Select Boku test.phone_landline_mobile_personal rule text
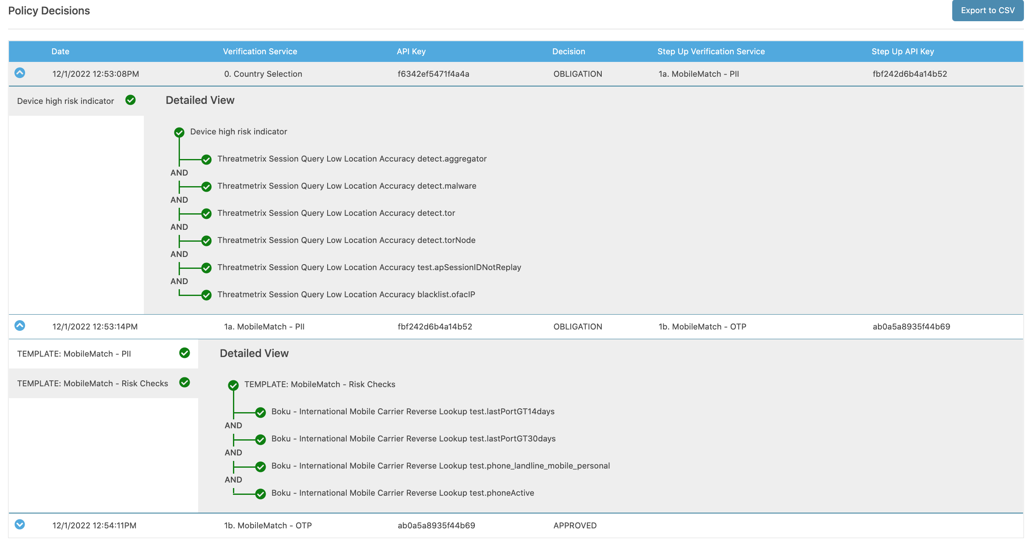This screenshot has width=1032, height=547. tap(440, 466)
